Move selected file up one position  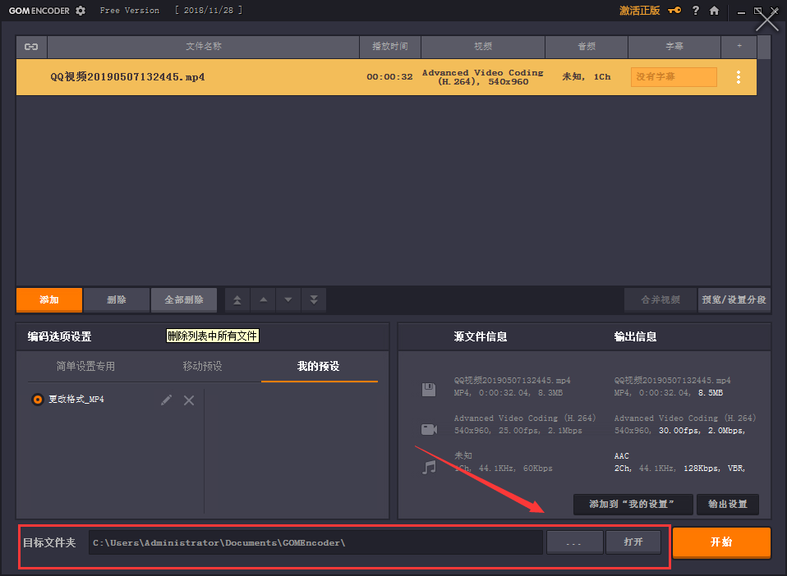(x=263, y=300)
